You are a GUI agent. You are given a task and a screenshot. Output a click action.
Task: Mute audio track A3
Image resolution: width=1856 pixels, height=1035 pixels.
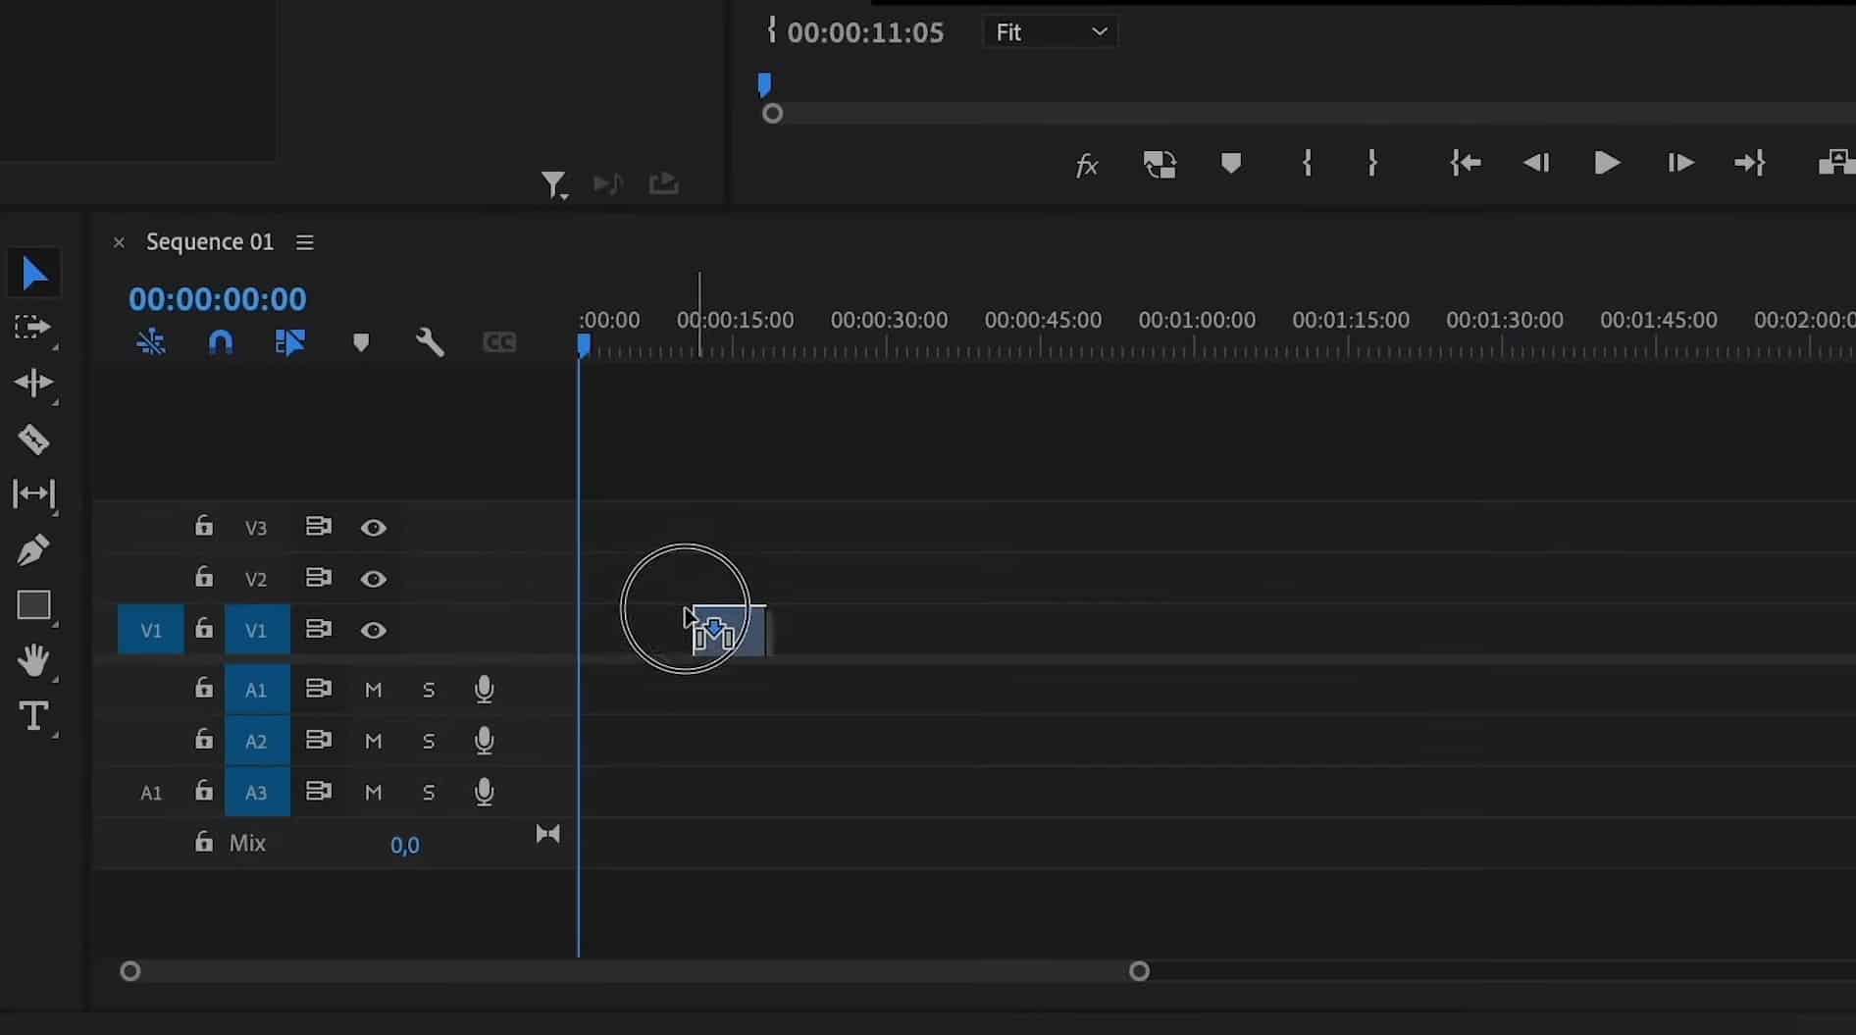tap(373, 792)
